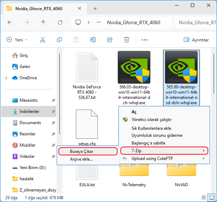Screen dimensions: 217x202
Task: Click the breadcrumb chevron after the PC icon
Action: pyautogui.click(x=89, y=22)
